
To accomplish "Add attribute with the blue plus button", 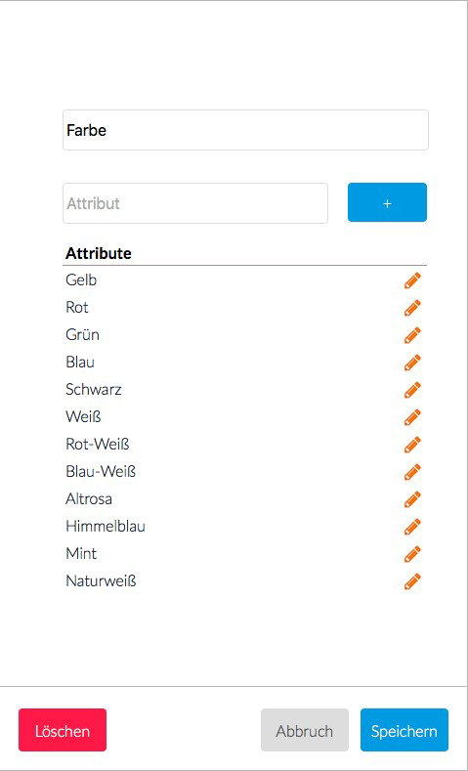I will [x=387, y=202].
